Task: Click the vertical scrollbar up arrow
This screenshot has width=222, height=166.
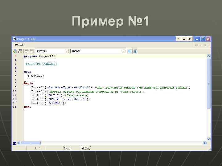Action: [208, 56]
